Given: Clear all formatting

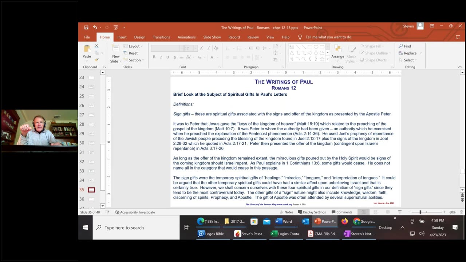Looking at the screenshot, I should pyautogui.click(x=216, y=48).
